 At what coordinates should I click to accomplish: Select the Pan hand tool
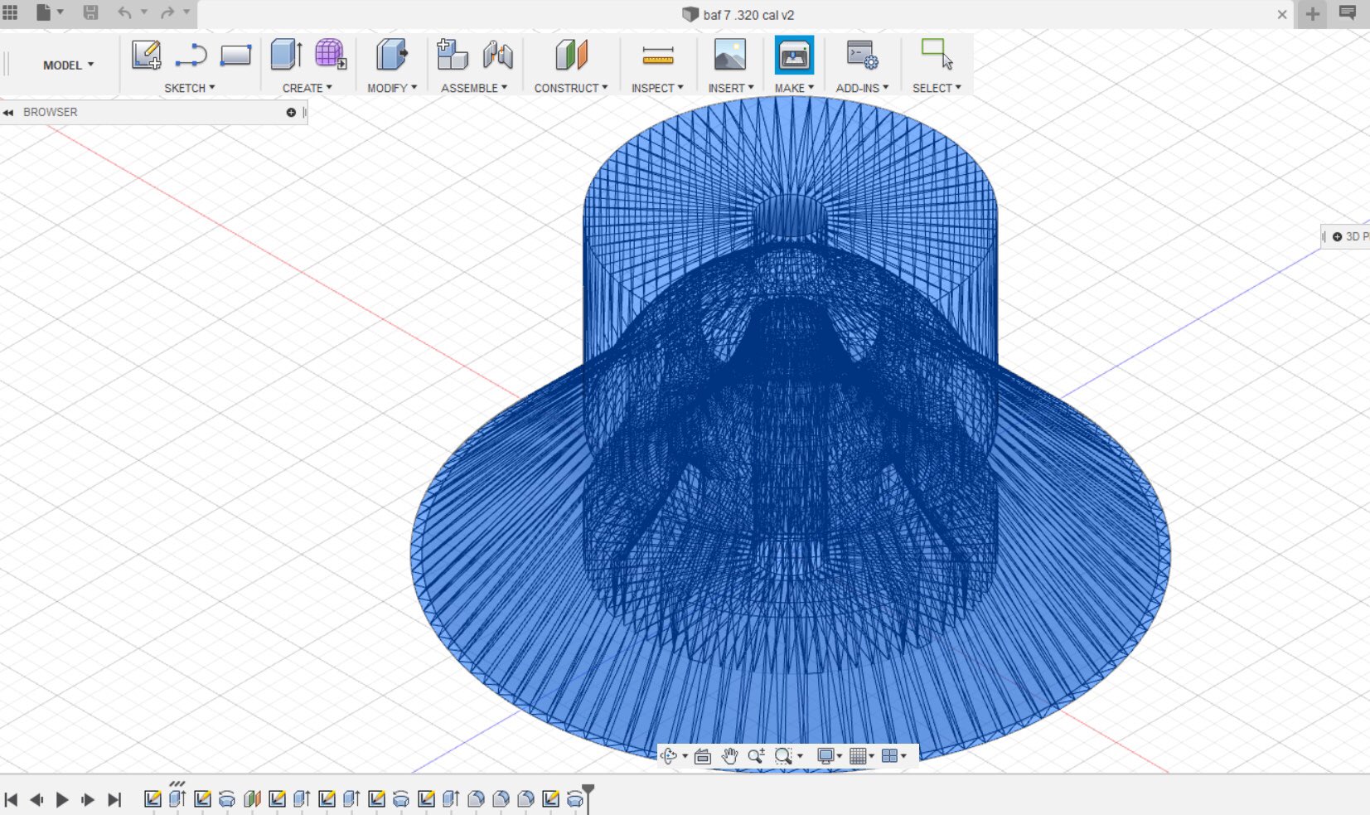[729, 756]
